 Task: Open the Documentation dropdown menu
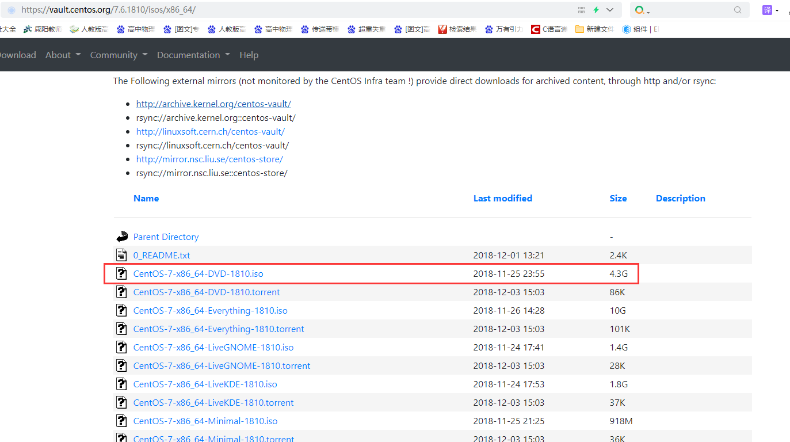[193, 55]
